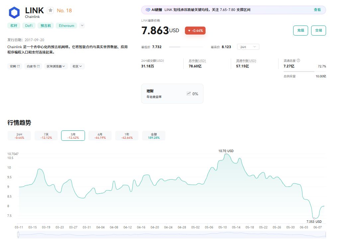Click the 总供应量 value 10.00亿
This screenshot has height=247, width=344.
coord(321,76)
